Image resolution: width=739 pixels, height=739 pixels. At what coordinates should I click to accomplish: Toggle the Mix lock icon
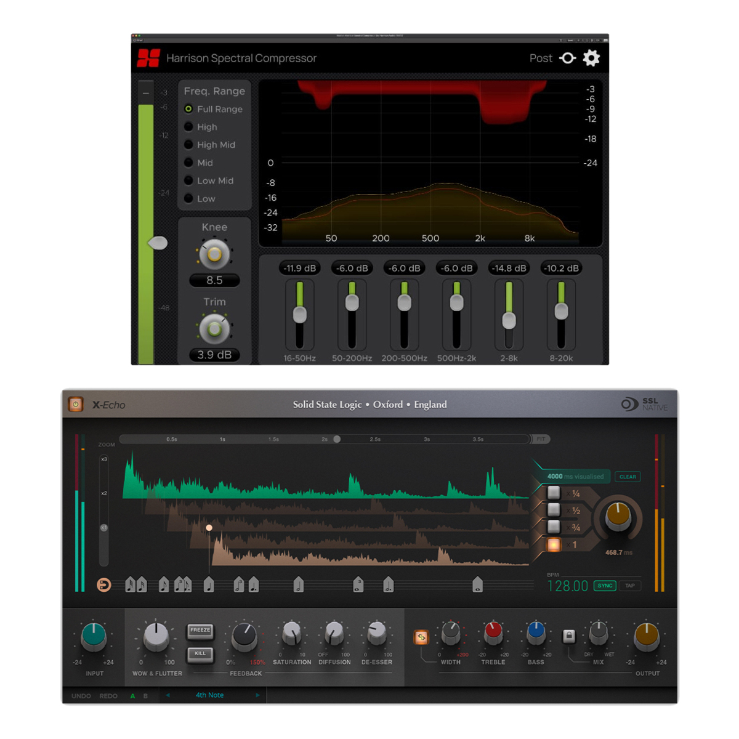tap(569, 636)
